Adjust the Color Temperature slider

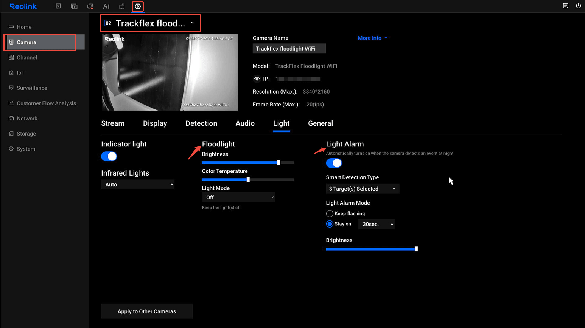point(248,179)
